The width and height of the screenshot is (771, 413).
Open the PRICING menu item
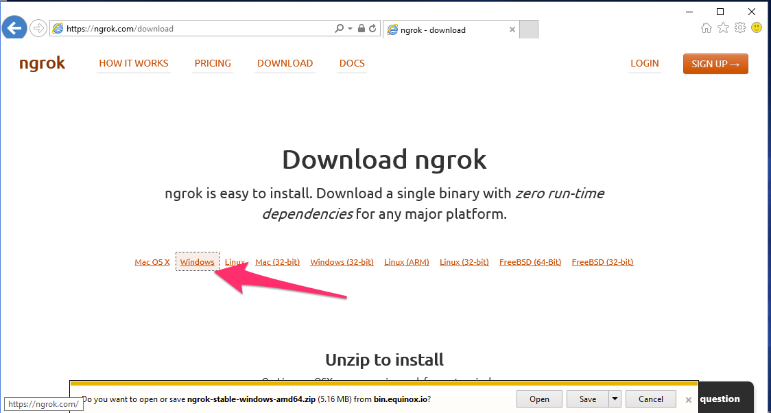[213, 63]
